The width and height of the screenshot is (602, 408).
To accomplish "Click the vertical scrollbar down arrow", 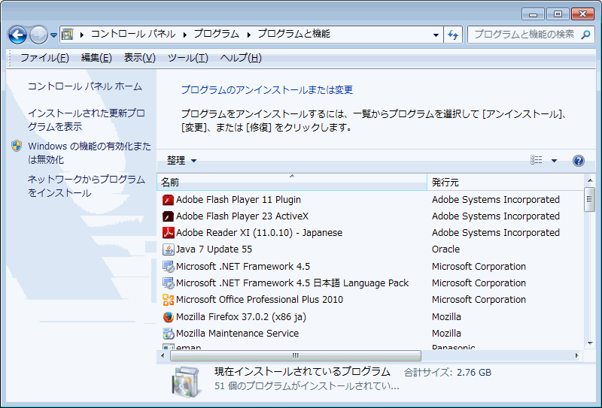I will coord(590,343).
